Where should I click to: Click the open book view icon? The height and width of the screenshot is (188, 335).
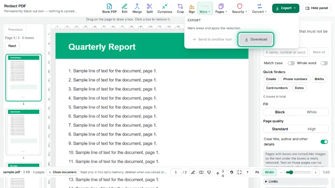tap(201, 172)
